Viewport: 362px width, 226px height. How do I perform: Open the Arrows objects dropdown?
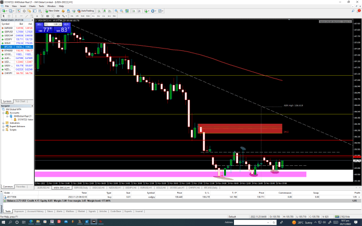pyautogui.click(x=64, y=16)
